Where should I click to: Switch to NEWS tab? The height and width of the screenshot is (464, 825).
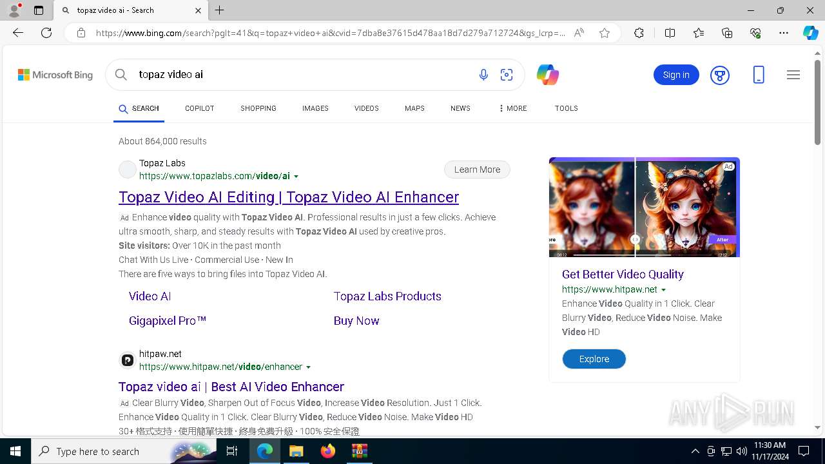pos(460,108)
